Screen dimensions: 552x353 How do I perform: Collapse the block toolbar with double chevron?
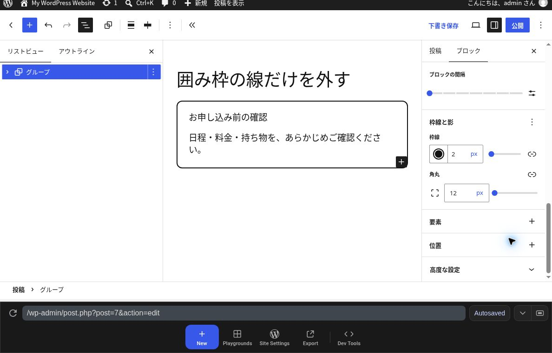coord(192,25)
